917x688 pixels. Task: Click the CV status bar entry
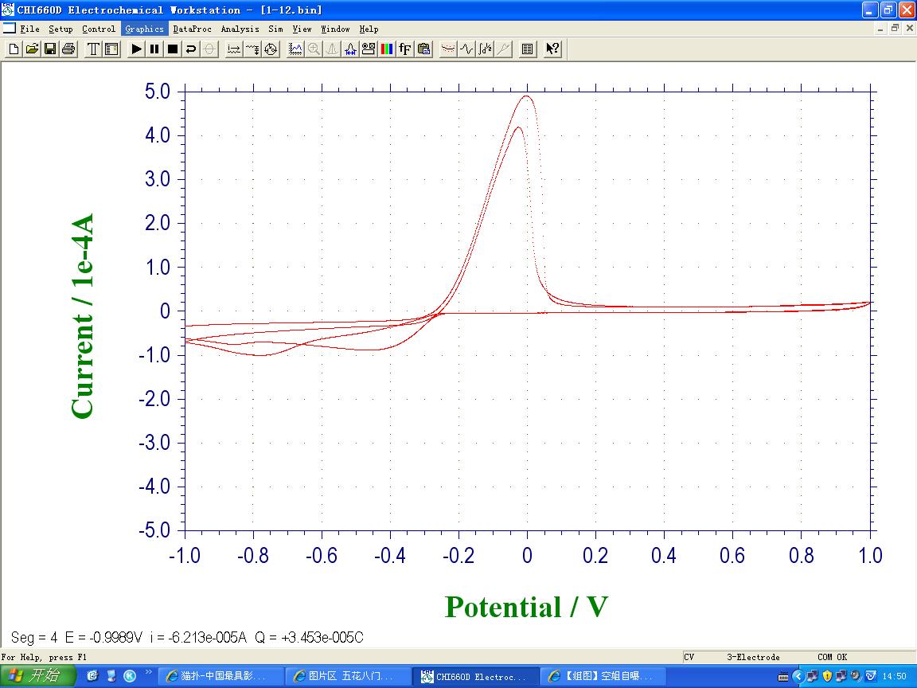pos(689,657)
